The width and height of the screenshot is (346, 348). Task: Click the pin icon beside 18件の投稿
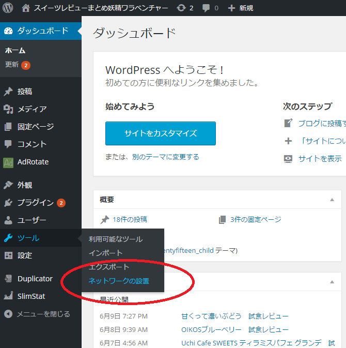(x=105, y=220)
